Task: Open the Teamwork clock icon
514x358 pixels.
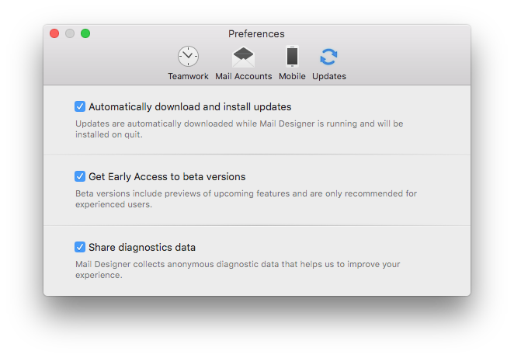Action: (x=188, y=57)
